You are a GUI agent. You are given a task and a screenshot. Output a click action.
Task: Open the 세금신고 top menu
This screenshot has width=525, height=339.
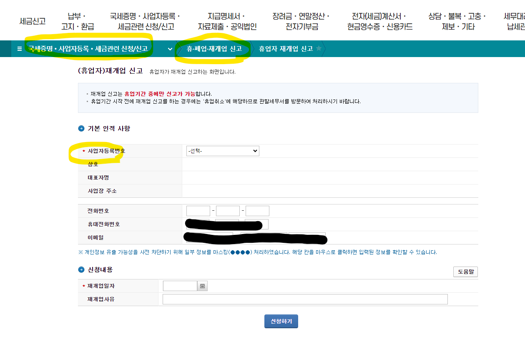coord(33,21)
